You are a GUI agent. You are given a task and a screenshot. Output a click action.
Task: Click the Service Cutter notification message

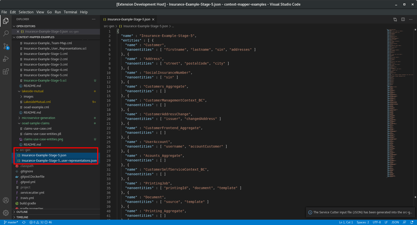tap(363, 212)
